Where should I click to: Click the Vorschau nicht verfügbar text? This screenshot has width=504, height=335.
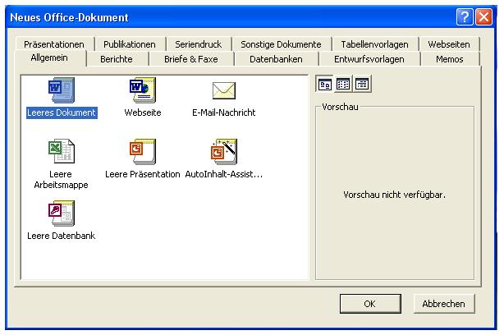pyautogui.click(x=394, y=195)
